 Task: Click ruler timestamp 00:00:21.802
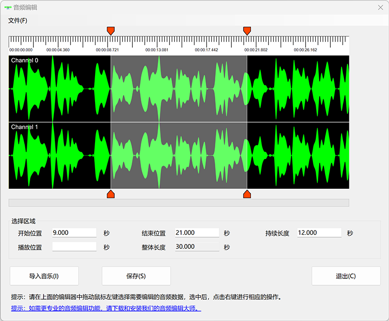(256, 50)
